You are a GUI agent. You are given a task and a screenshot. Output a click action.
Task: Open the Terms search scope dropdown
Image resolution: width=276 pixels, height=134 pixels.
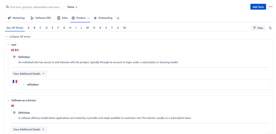72,7
